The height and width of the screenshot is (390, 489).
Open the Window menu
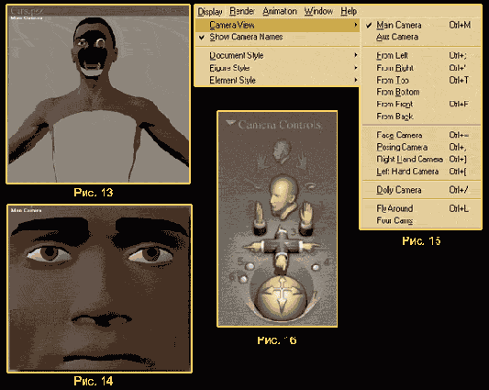(x=318, y=11)
